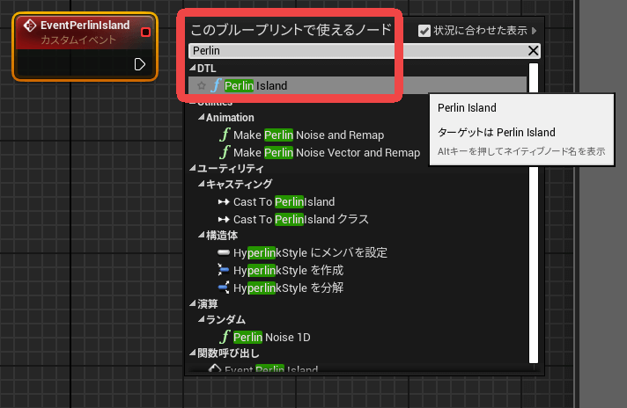Collapse the Animation subcategory
Viewport: 627px width, 408px height.
[200, 118]
